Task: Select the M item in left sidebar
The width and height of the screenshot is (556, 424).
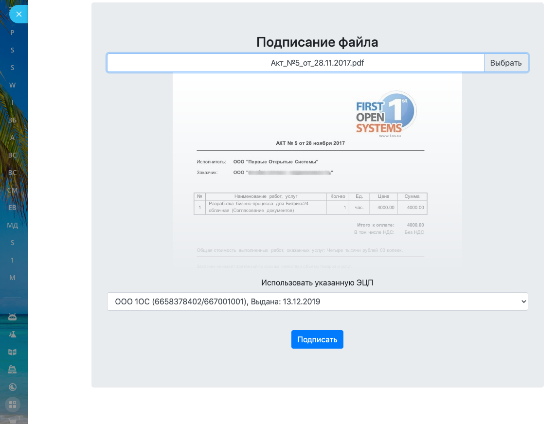Action: click(x=13, y=278)
